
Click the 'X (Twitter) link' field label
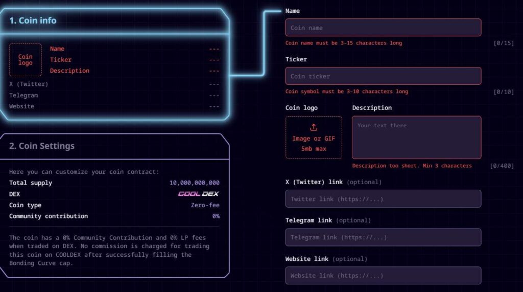pyautogui.click(x=314, y=182)
